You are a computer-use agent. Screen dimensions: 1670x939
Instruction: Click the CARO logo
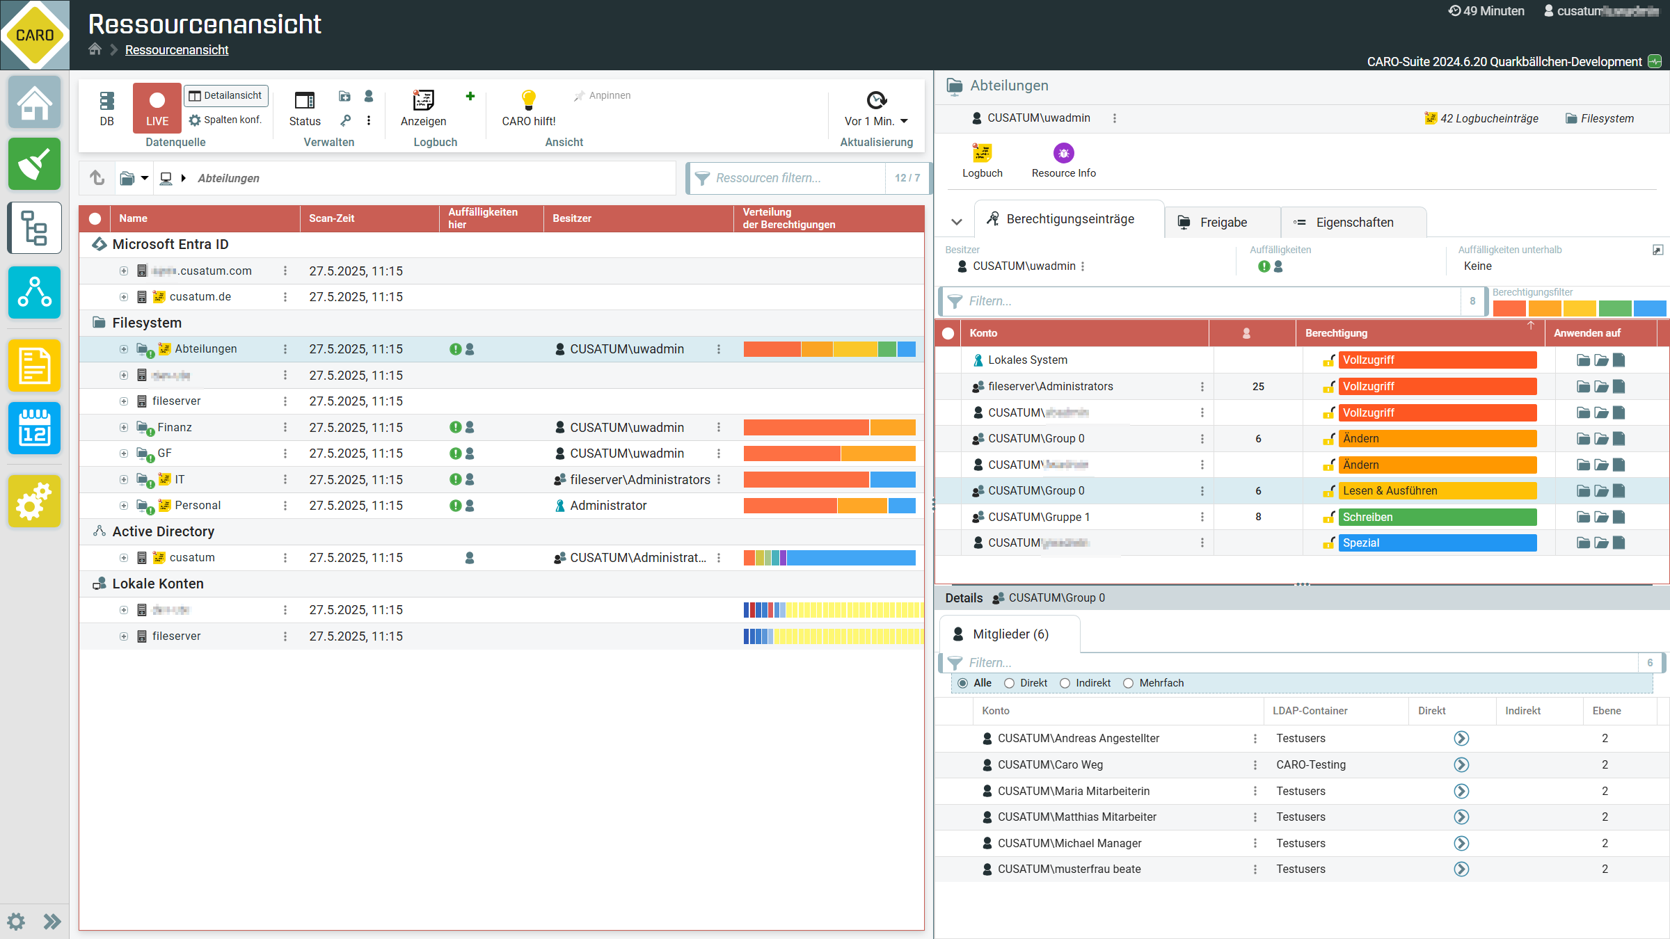[35, 35]
